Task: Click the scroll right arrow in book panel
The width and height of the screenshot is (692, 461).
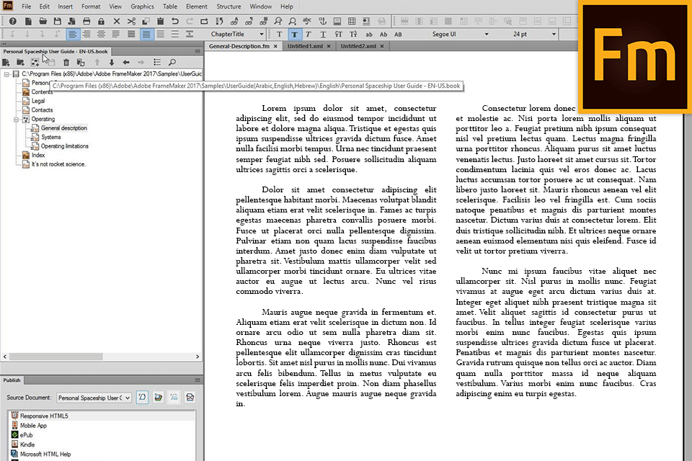Action: [198, 357]
